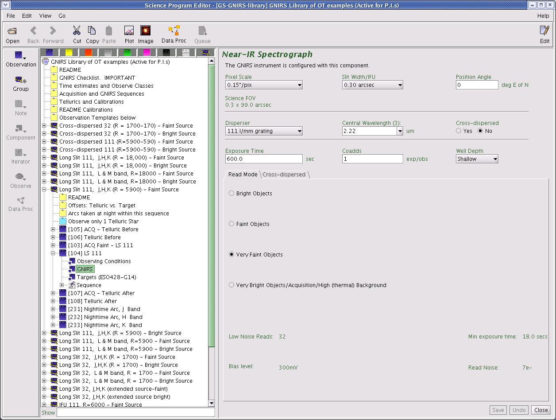
Task: Click the Open toolbar icon
Action: tap(12, 31)
